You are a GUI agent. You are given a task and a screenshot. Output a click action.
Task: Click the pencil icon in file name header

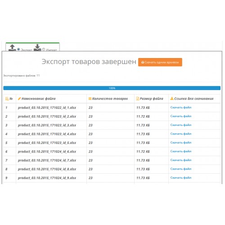19,99
